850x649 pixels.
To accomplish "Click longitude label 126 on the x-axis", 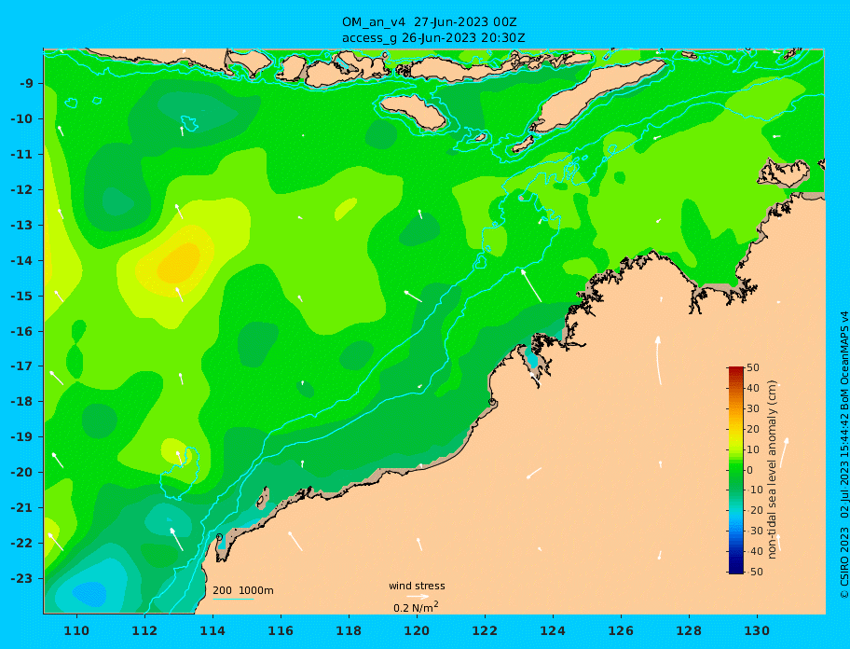I will point(621,631).
